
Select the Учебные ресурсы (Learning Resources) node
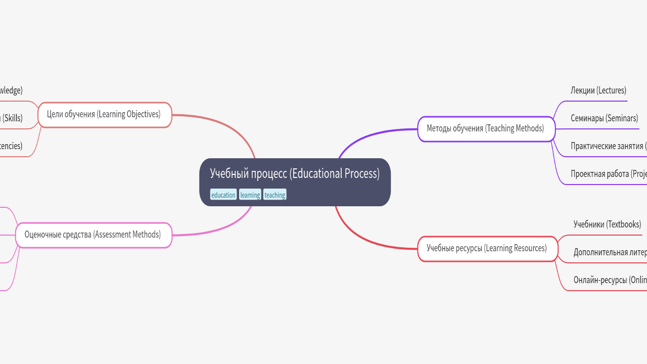tap(487, 249)
